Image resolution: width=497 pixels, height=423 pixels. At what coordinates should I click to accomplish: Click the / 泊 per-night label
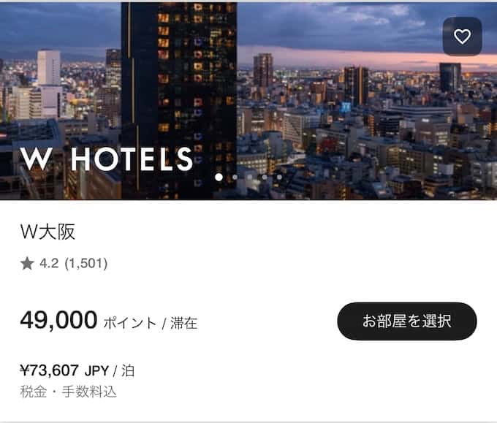click(x=124, y=370)
